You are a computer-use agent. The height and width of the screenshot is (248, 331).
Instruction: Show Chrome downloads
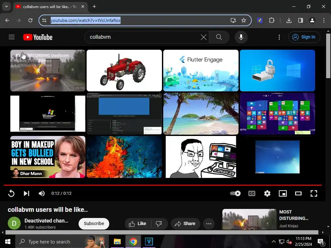click(x=289, y=20)
